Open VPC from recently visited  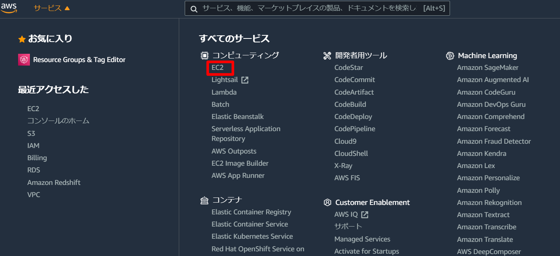coord(34,195)
